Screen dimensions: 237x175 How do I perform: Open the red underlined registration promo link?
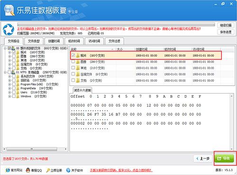click(121, 170)
